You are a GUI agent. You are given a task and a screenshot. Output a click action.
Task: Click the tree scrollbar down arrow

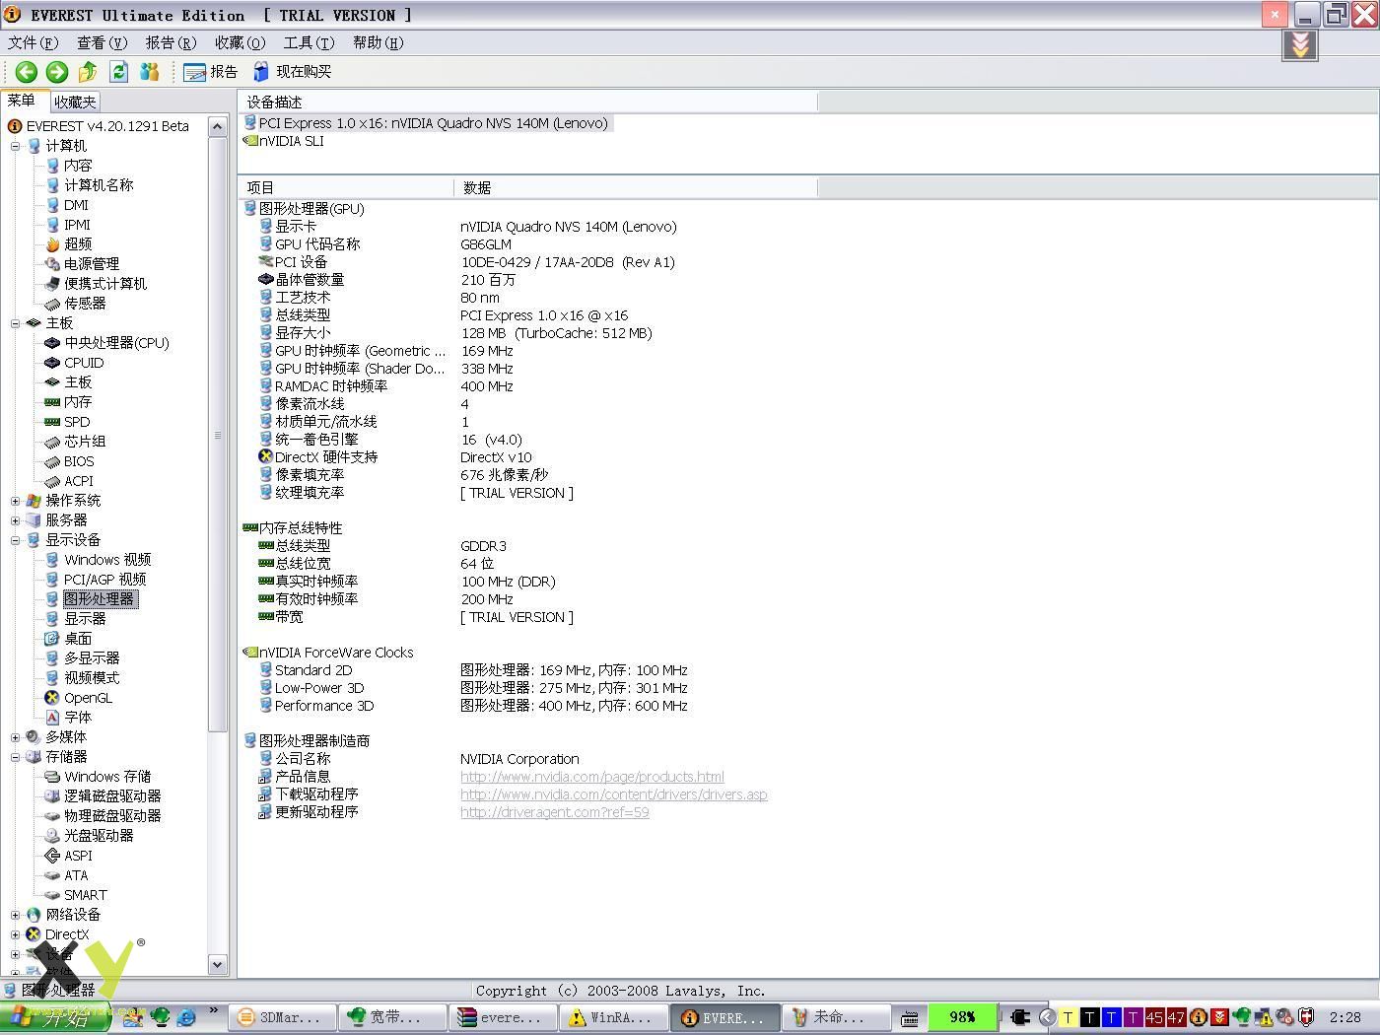click(218, 965)
